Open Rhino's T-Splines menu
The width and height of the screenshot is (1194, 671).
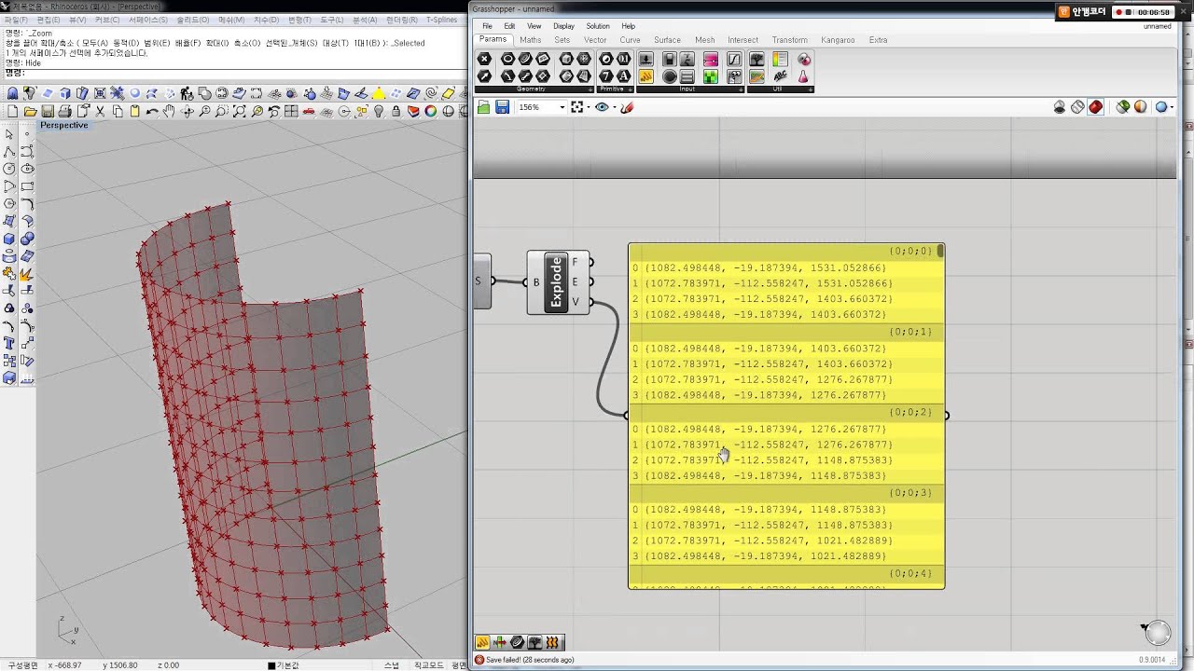(441, 20)
